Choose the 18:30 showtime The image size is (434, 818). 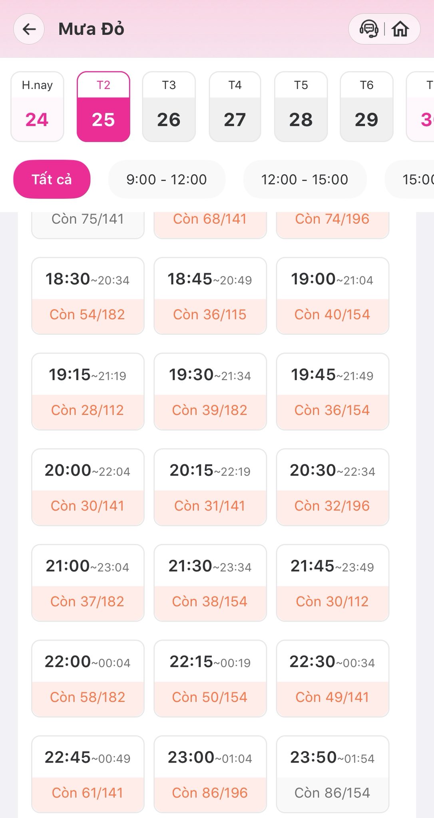88,296
